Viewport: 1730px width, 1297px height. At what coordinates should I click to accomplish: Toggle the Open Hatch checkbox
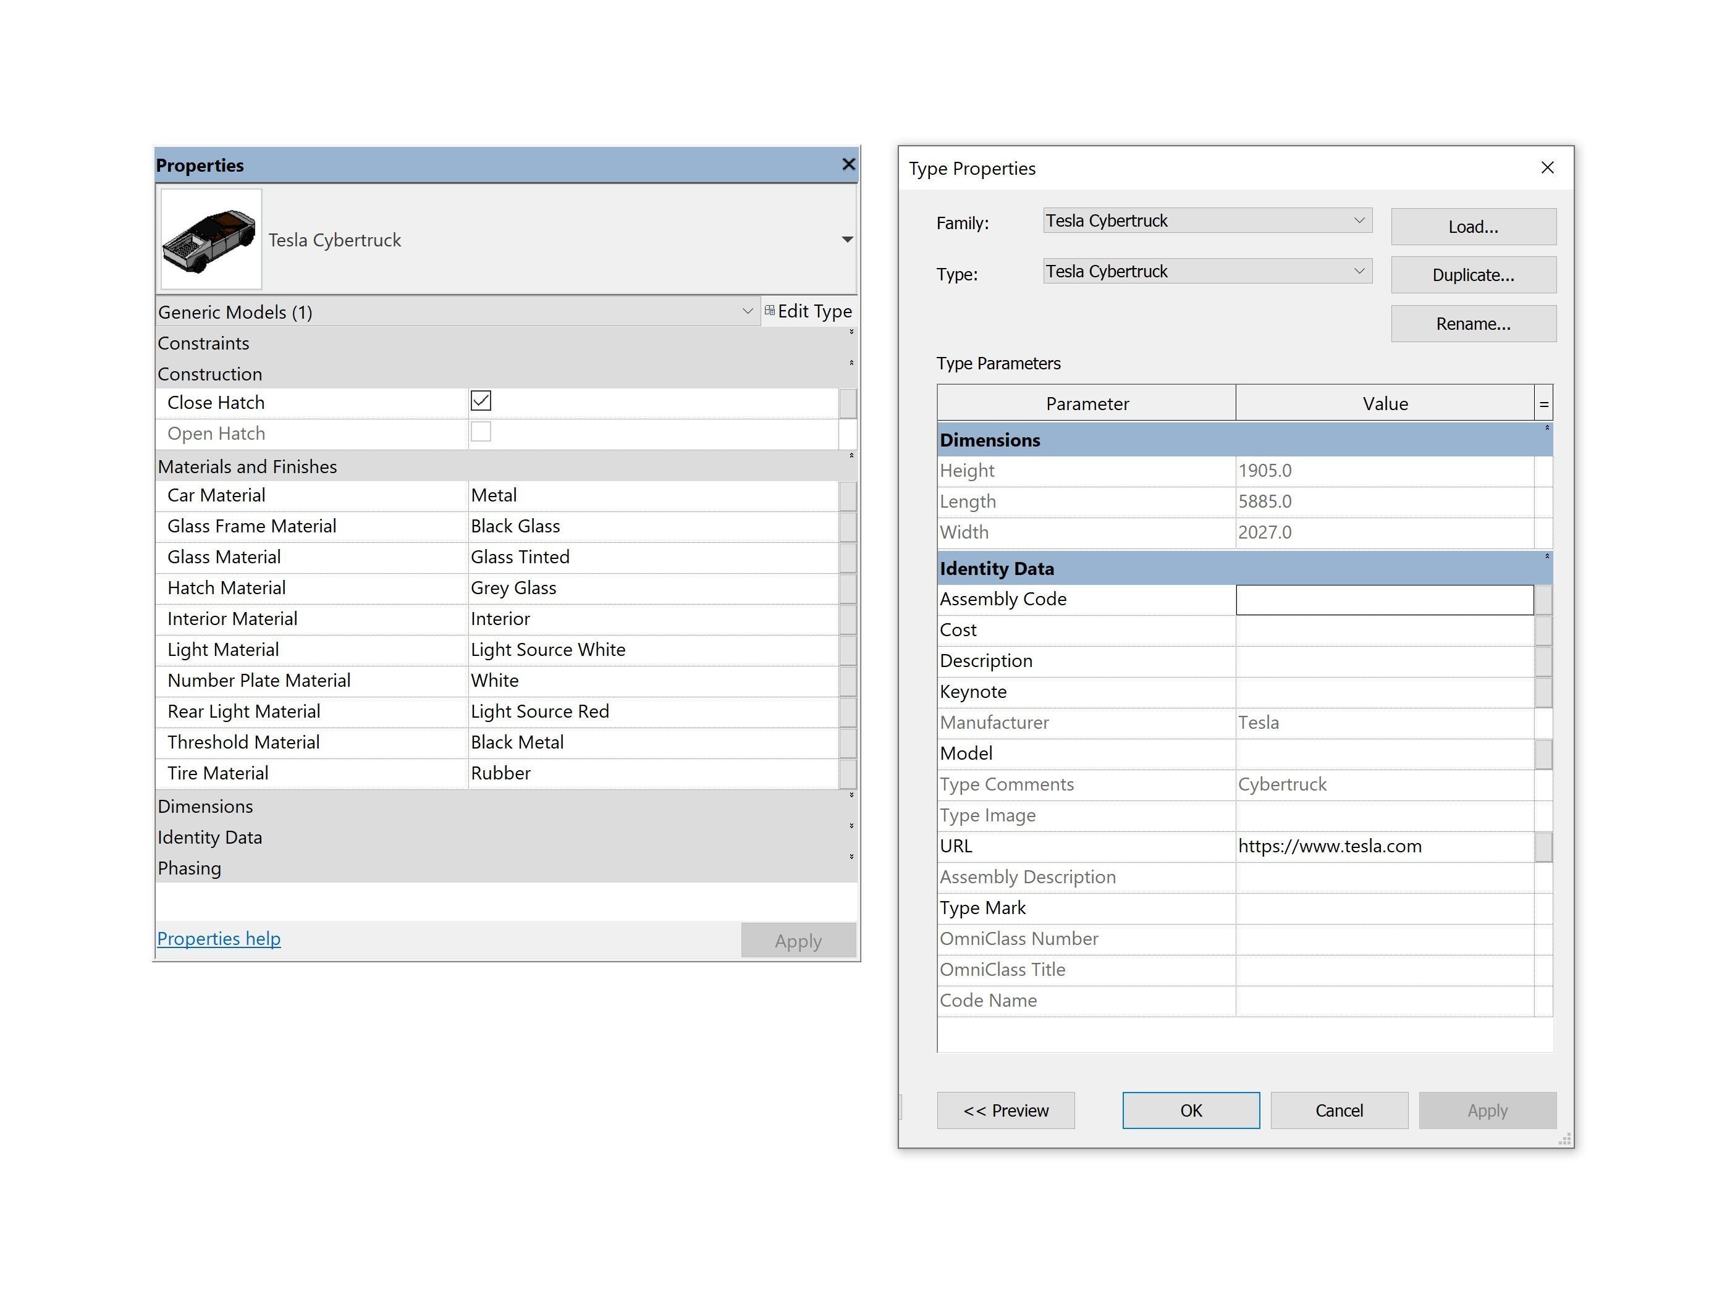pyautogui.click(x=481, y=432)
